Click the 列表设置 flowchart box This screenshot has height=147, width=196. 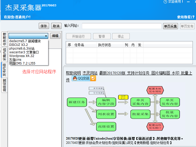(x=106, y=114)
